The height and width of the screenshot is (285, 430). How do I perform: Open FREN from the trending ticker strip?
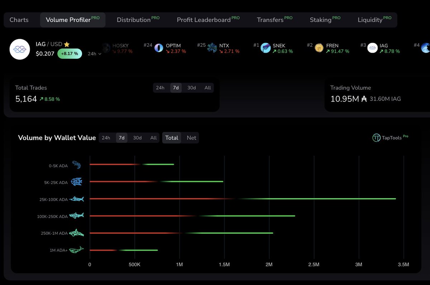[333, 46]
